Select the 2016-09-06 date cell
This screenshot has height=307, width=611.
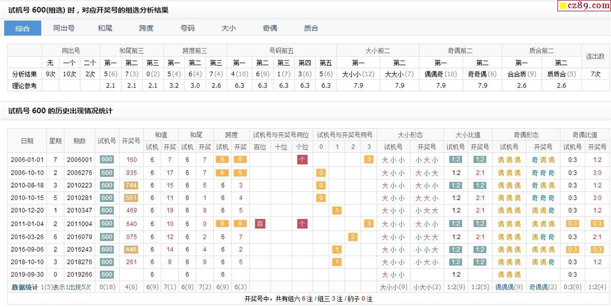coord(27,249)
